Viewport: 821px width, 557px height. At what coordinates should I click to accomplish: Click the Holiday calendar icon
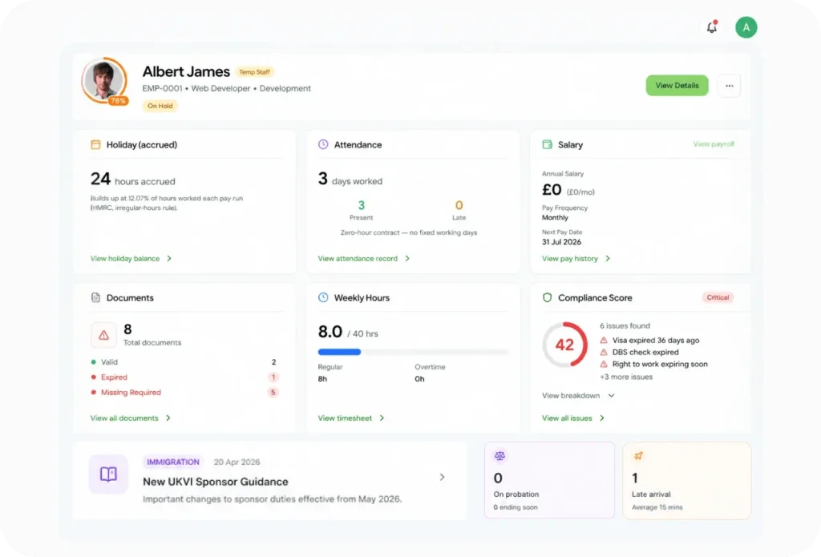click(95, 144)
